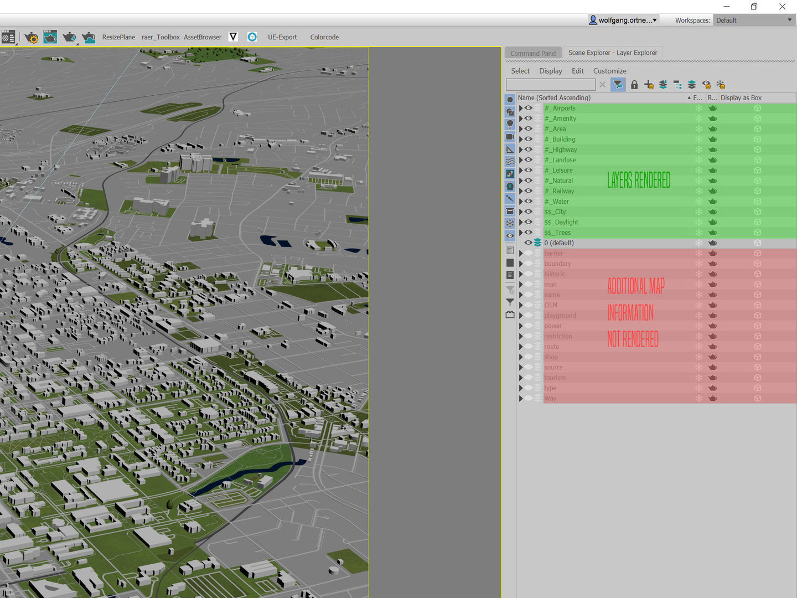
Task: Switch to Scene Explorer - Layer Explorer tab
Action: coord(613,53)
